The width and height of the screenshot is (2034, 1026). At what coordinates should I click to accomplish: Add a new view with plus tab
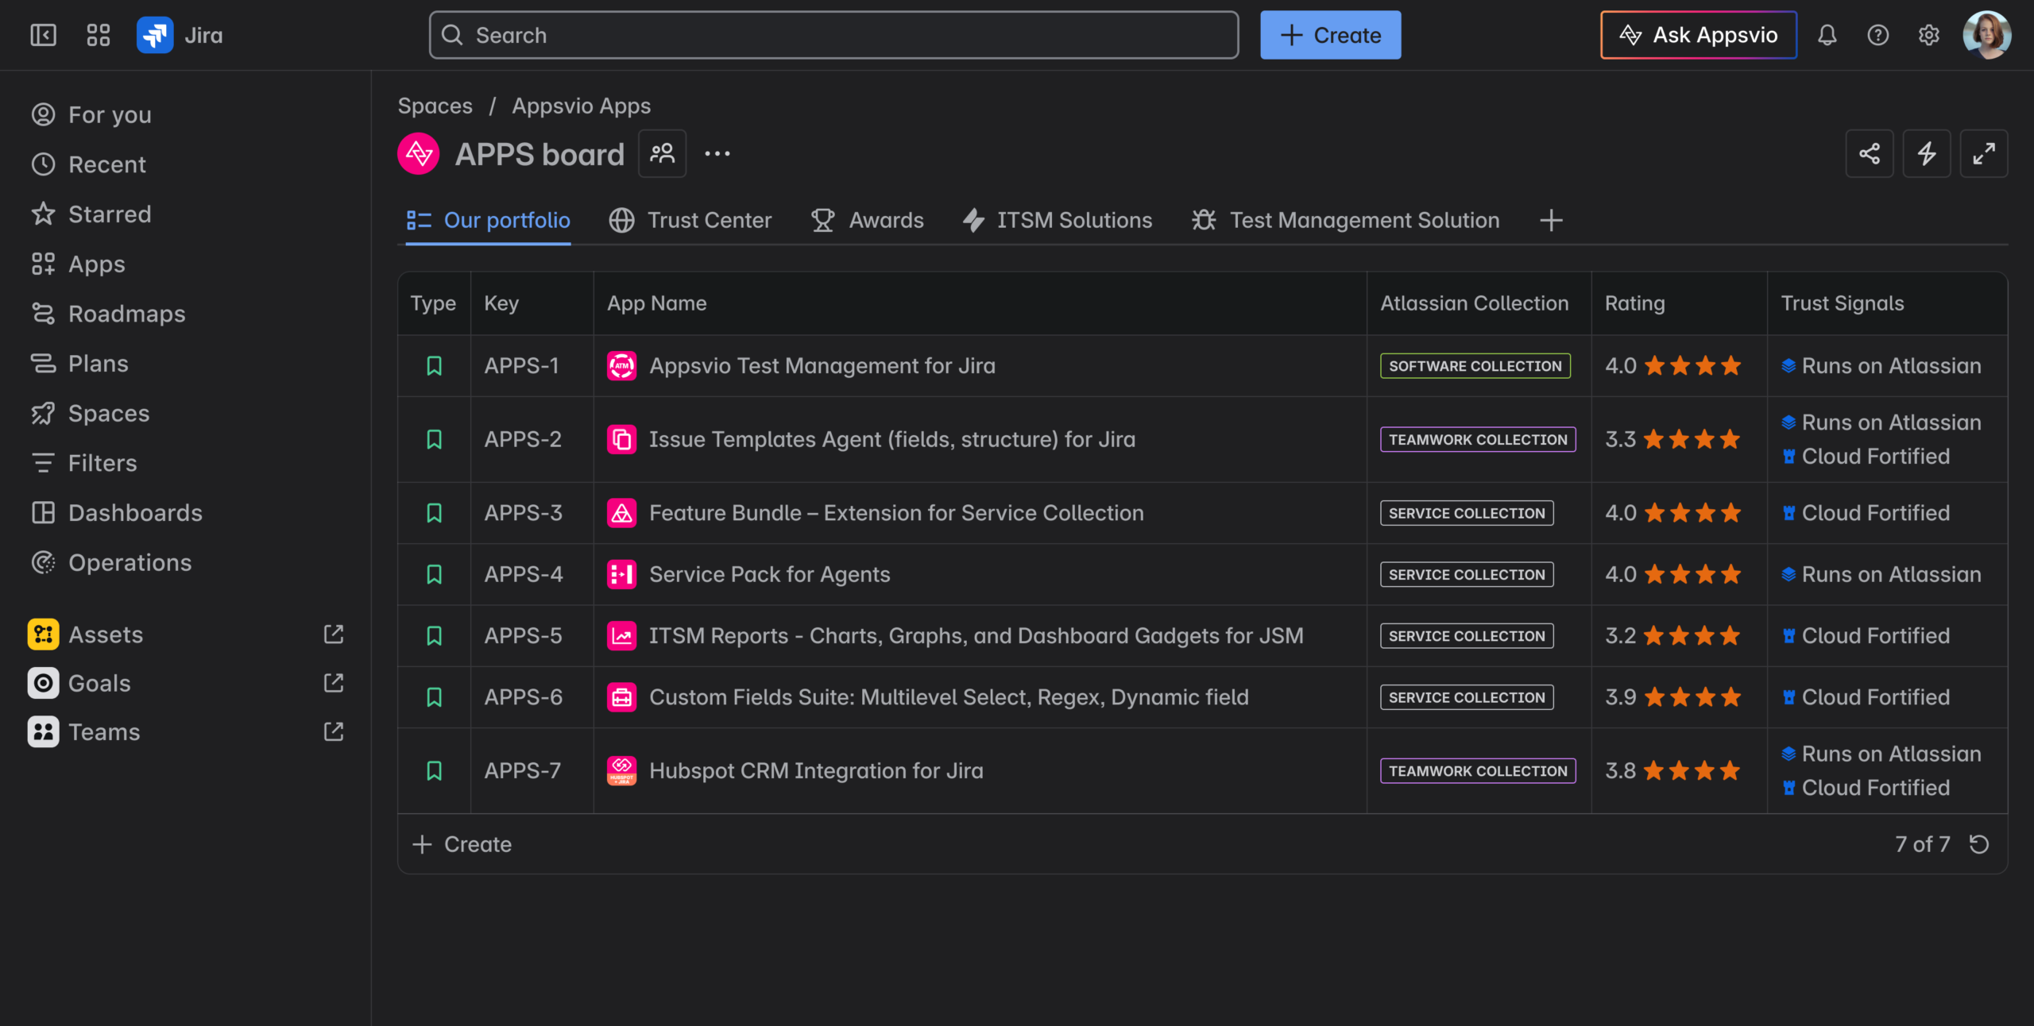coord(1550,220)
